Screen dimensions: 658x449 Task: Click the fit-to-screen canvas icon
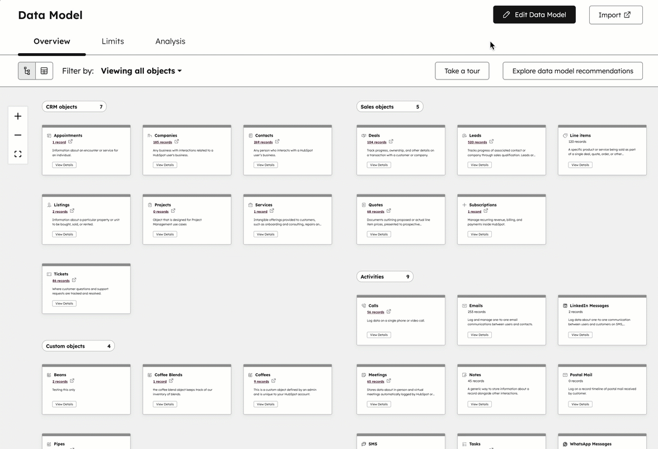pos(17,153)
